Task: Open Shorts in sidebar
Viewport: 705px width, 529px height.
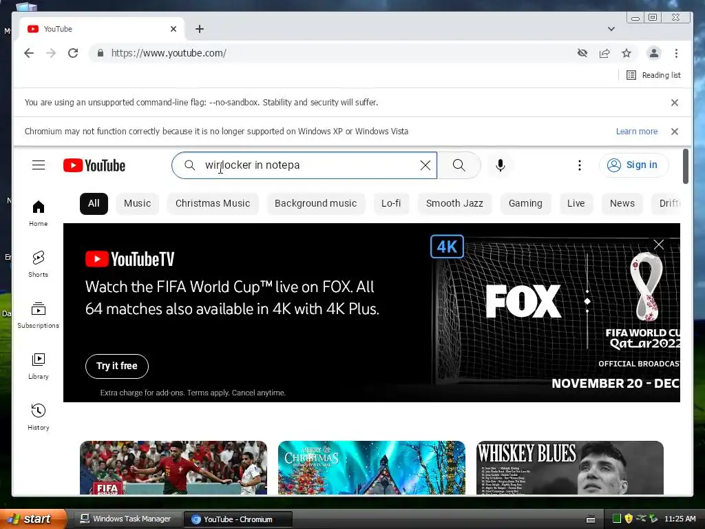Action: (39, 264)
